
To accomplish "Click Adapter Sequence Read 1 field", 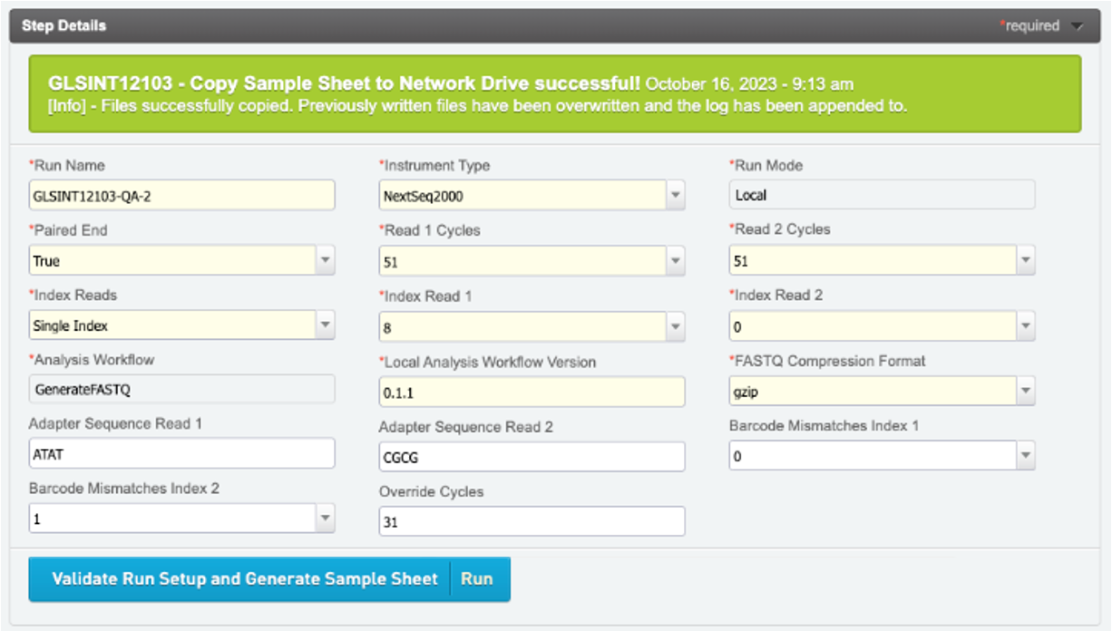I will click(x=181, y=454).
